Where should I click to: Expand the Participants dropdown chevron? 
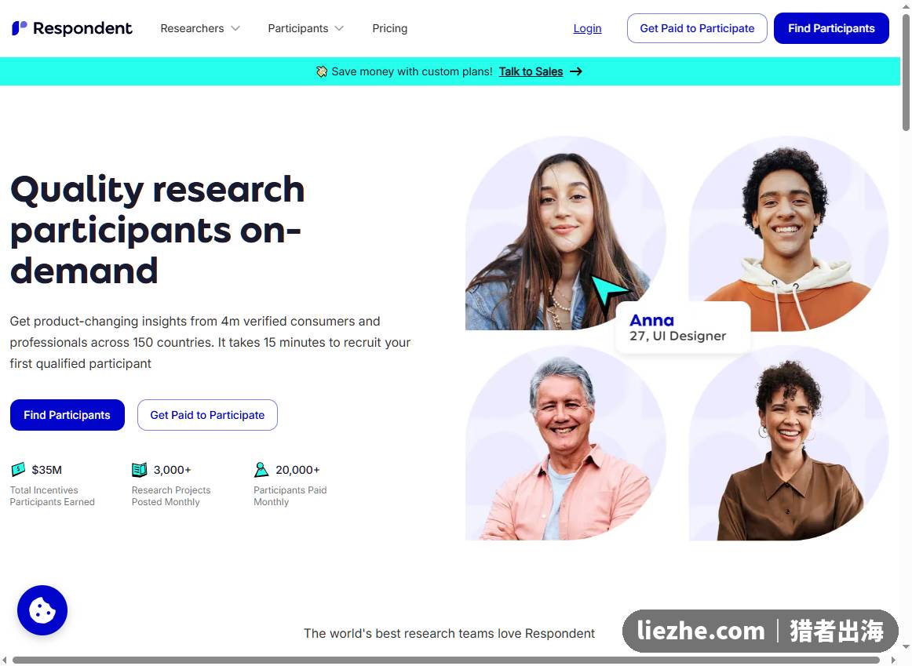(340, 28)
